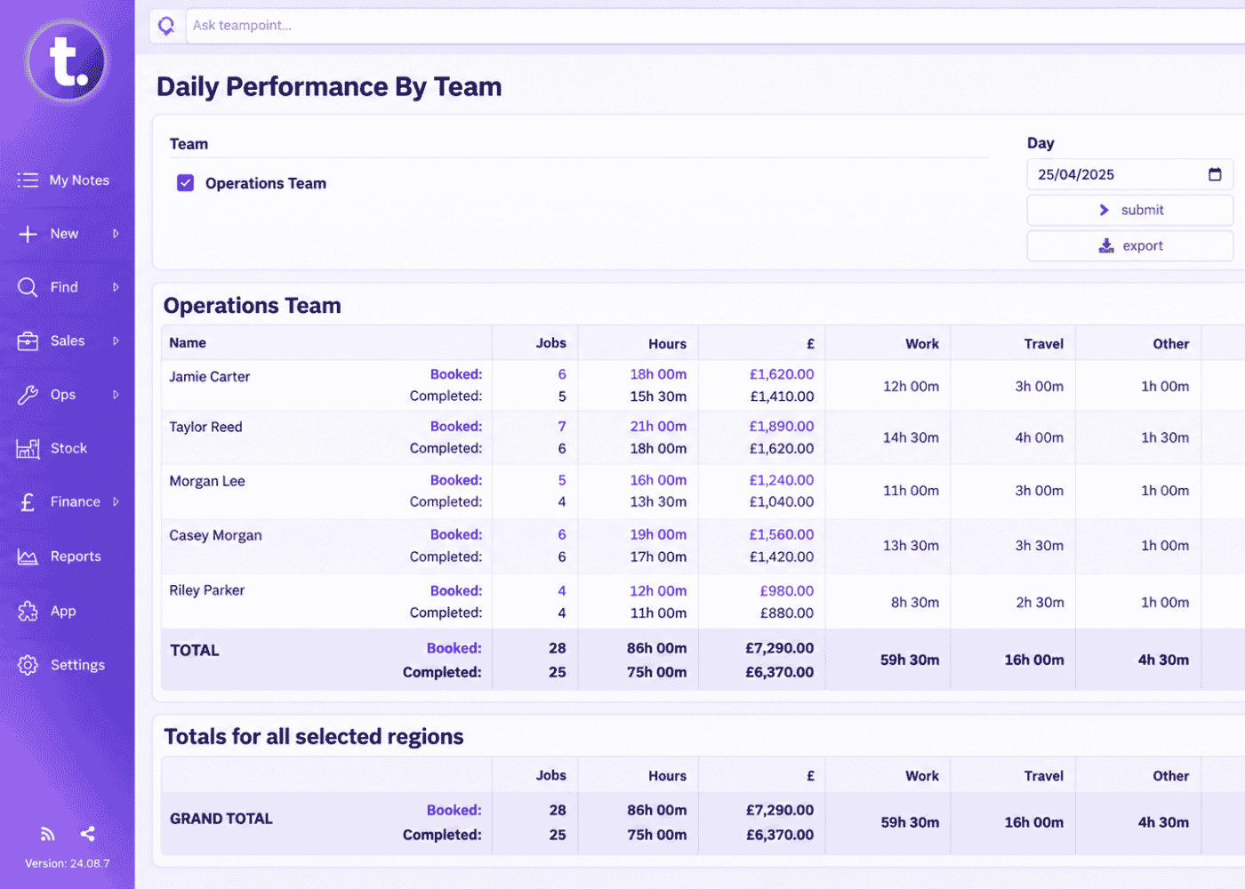Image resolution: width=1245 pixels, height=889 pixels.
Task: Expand the Finance submenu arrow
Action: tap(116, 502)
